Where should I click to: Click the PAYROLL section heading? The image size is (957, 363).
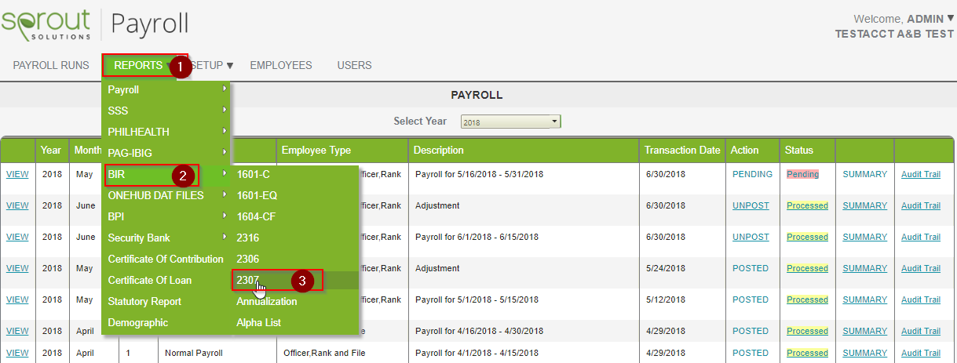click(x=477, y=95)
